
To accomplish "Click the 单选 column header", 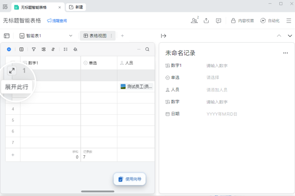I will (x=99, y=63).
